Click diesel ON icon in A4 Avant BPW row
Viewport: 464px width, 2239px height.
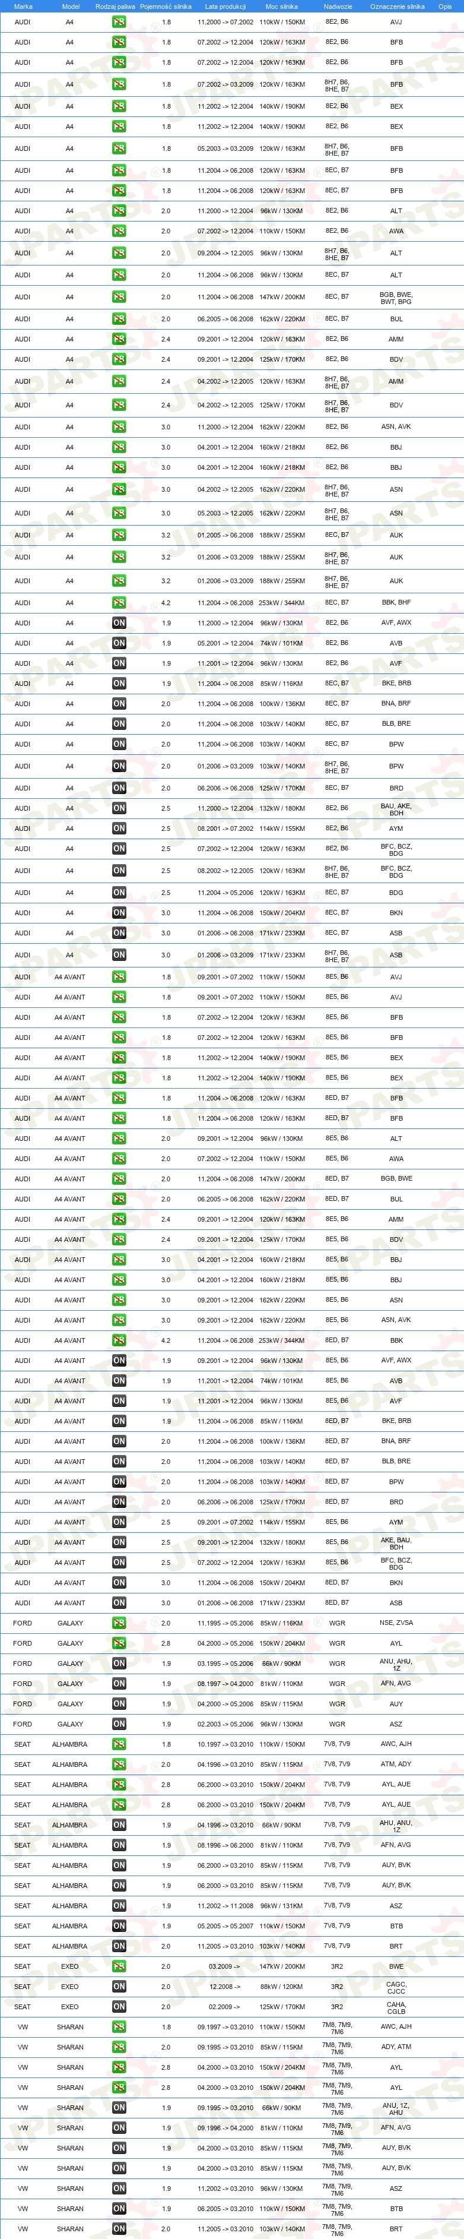tap(119, 1482)
